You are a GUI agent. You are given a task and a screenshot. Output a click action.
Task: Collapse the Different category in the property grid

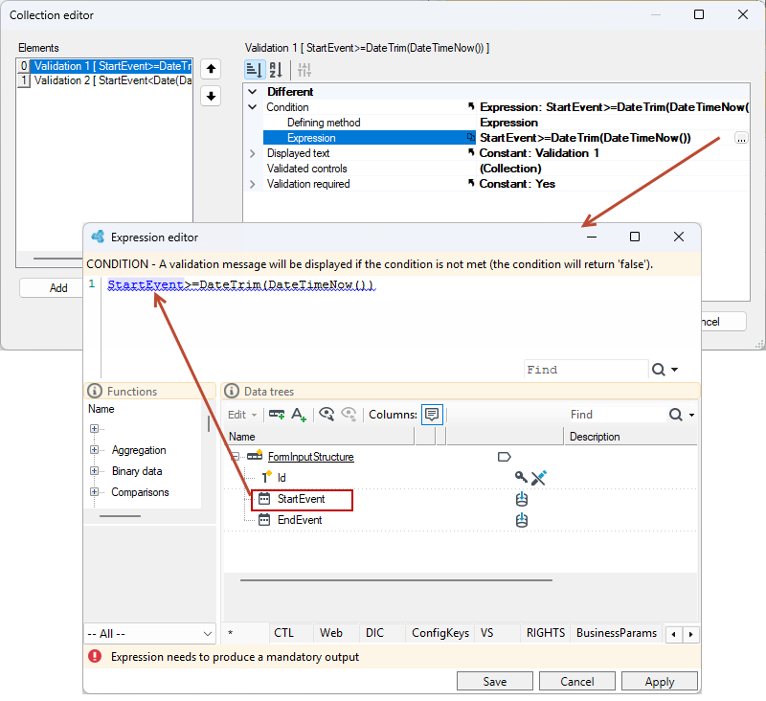[253, 91]
